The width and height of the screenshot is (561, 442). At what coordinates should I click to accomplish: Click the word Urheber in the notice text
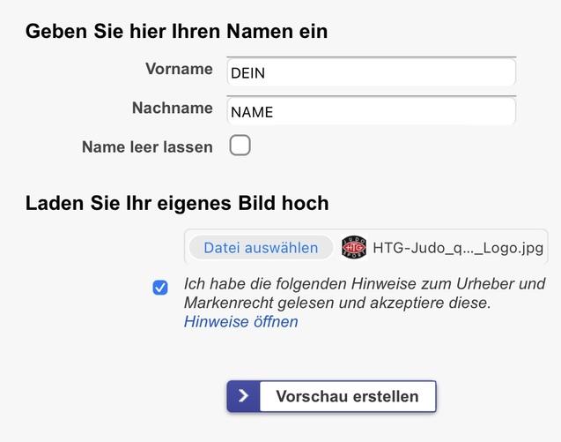pyautogui.click(x=487, y=284)
